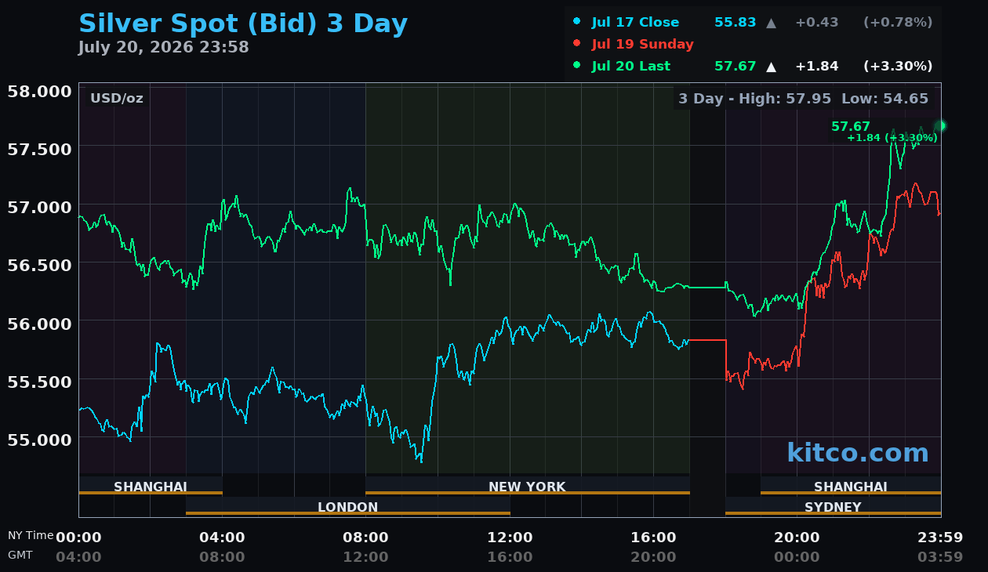988x572 pixels.
Task: Click the 58.000 y-axis label
Action: [x=39, y=91]
